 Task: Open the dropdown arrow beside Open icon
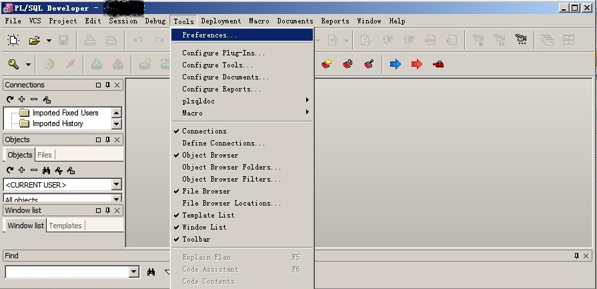coord(49,40)
